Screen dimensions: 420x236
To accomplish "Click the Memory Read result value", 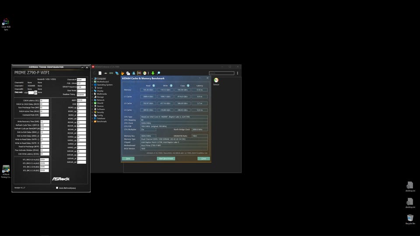I will 148,90.
